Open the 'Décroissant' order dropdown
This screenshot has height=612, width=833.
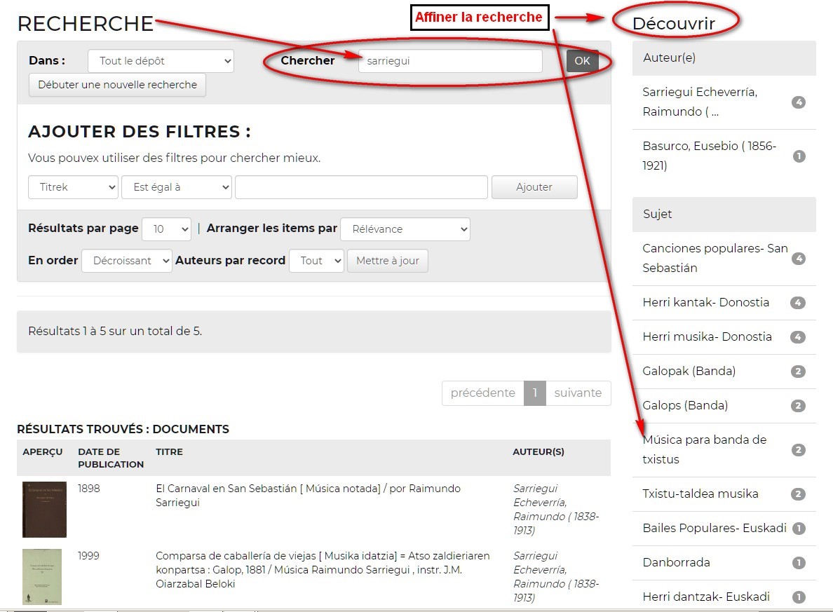click(x=127, y=261)
